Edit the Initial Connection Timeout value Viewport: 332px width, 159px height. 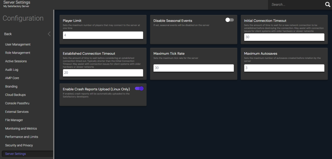pos(284,37)
